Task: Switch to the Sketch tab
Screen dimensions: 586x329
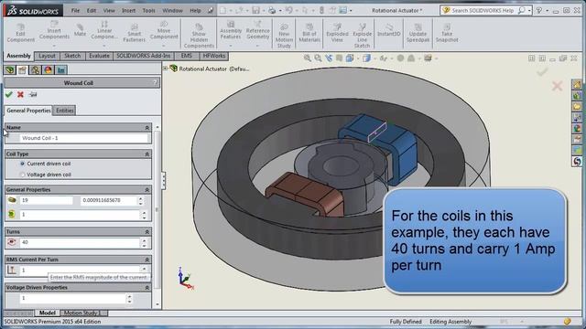Action: (x=72, y=56)
